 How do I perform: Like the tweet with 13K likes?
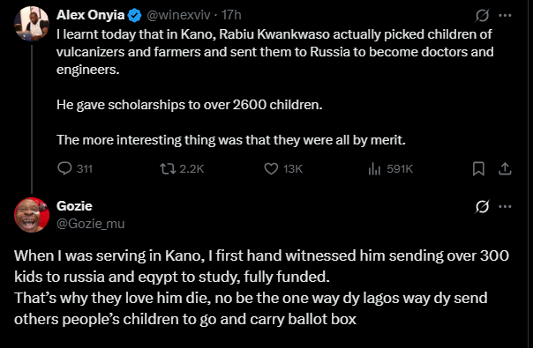tap(283, 168)
